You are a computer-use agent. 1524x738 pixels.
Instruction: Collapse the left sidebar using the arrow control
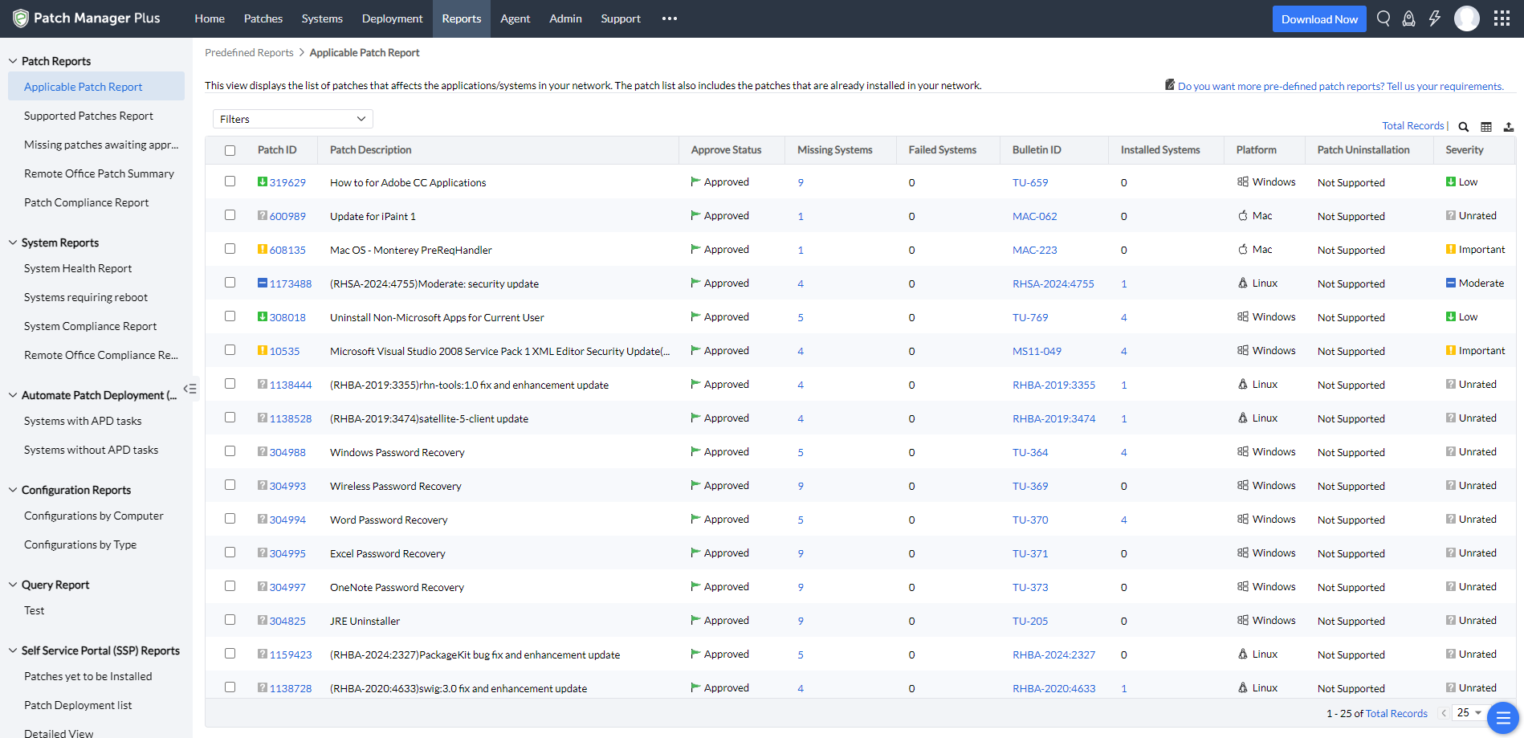(x=190, y=389)
